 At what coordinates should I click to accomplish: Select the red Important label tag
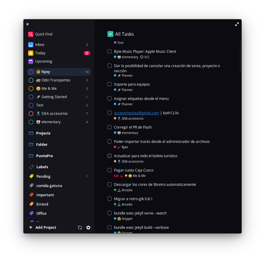(31, 195)
